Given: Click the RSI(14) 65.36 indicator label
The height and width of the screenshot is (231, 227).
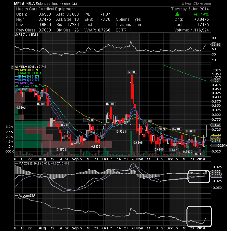Looking at the screenshot, I should click(28, 35).
